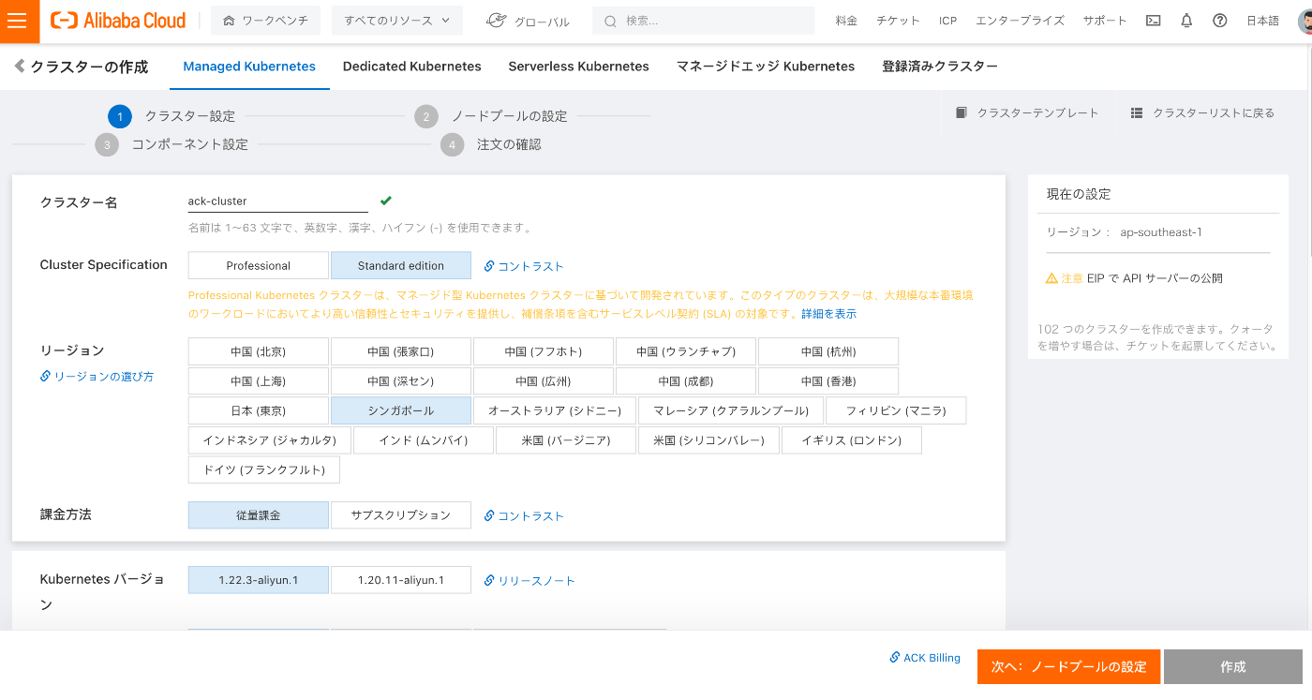This screenshot has height=700, width=1312.
Task: Switch to the 登録済みクラスター tab
Action: [940, 67]
